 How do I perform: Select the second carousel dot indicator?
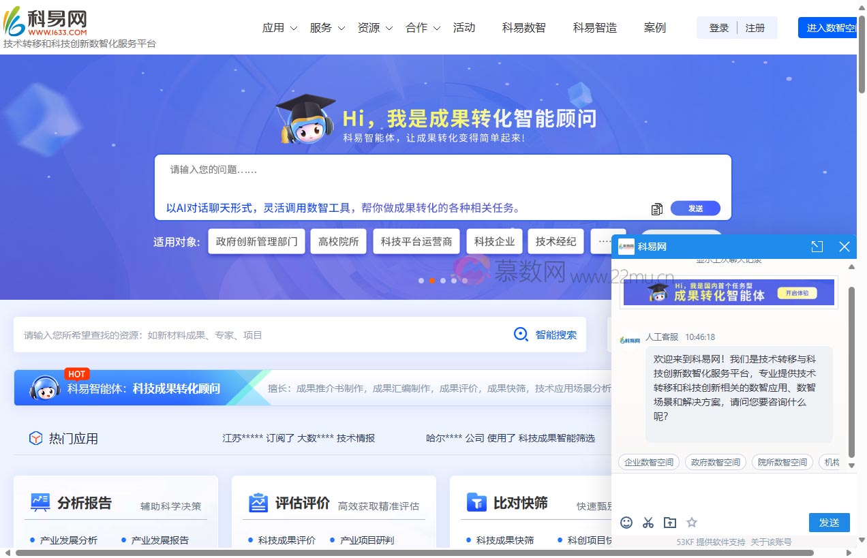click(431, 280)
